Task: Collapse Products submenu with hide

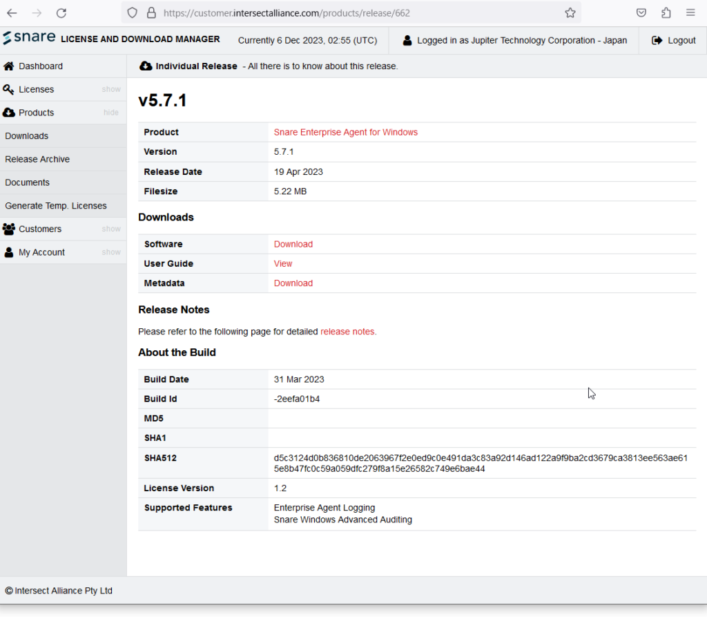Action: [x=111, y=113]
